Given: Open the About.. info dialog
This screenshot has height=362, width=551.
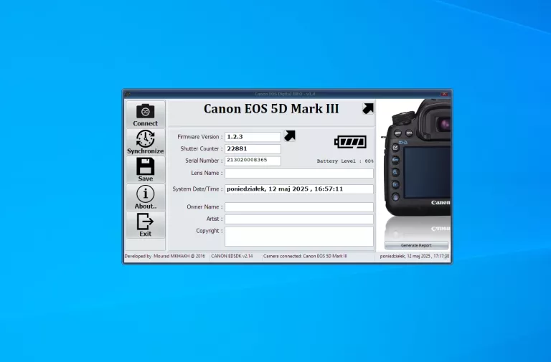Looking at the screenshot, I should click(x=146, y=197).
